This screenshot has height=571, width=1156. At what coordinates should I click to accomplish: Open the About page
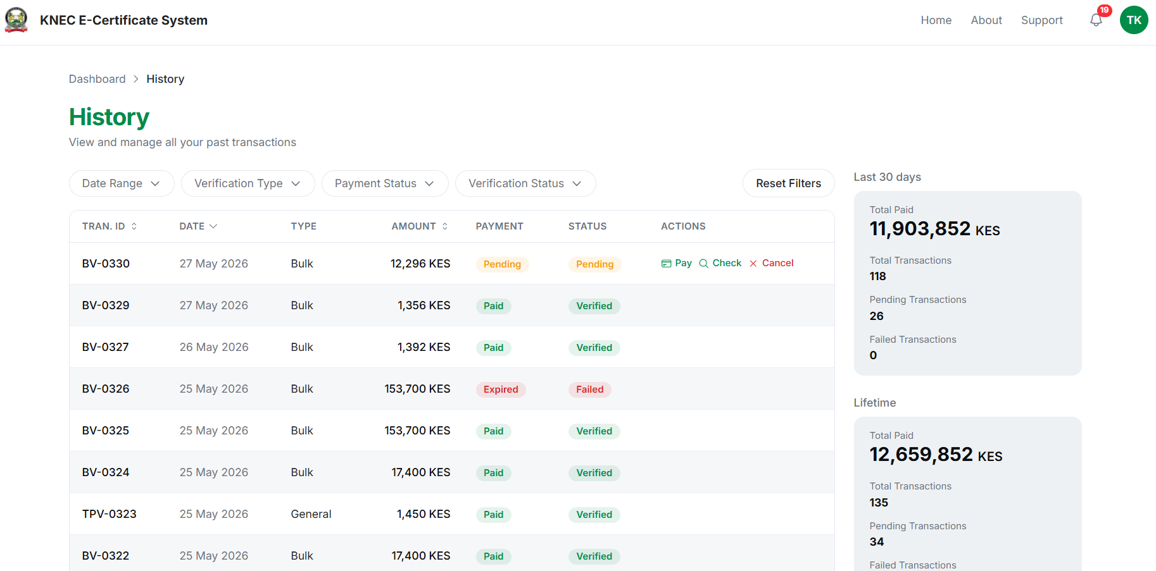coord(986,20)
